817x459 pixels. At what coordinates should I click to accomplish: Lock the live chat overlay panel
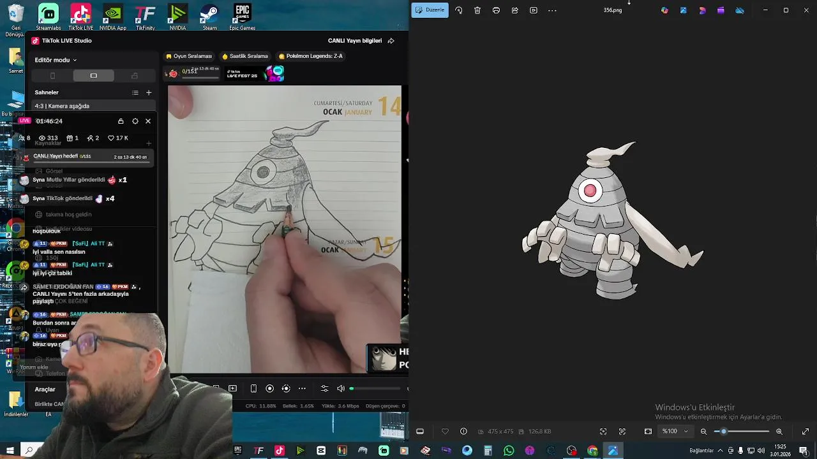pyautogui.click(x=121, y=121)
